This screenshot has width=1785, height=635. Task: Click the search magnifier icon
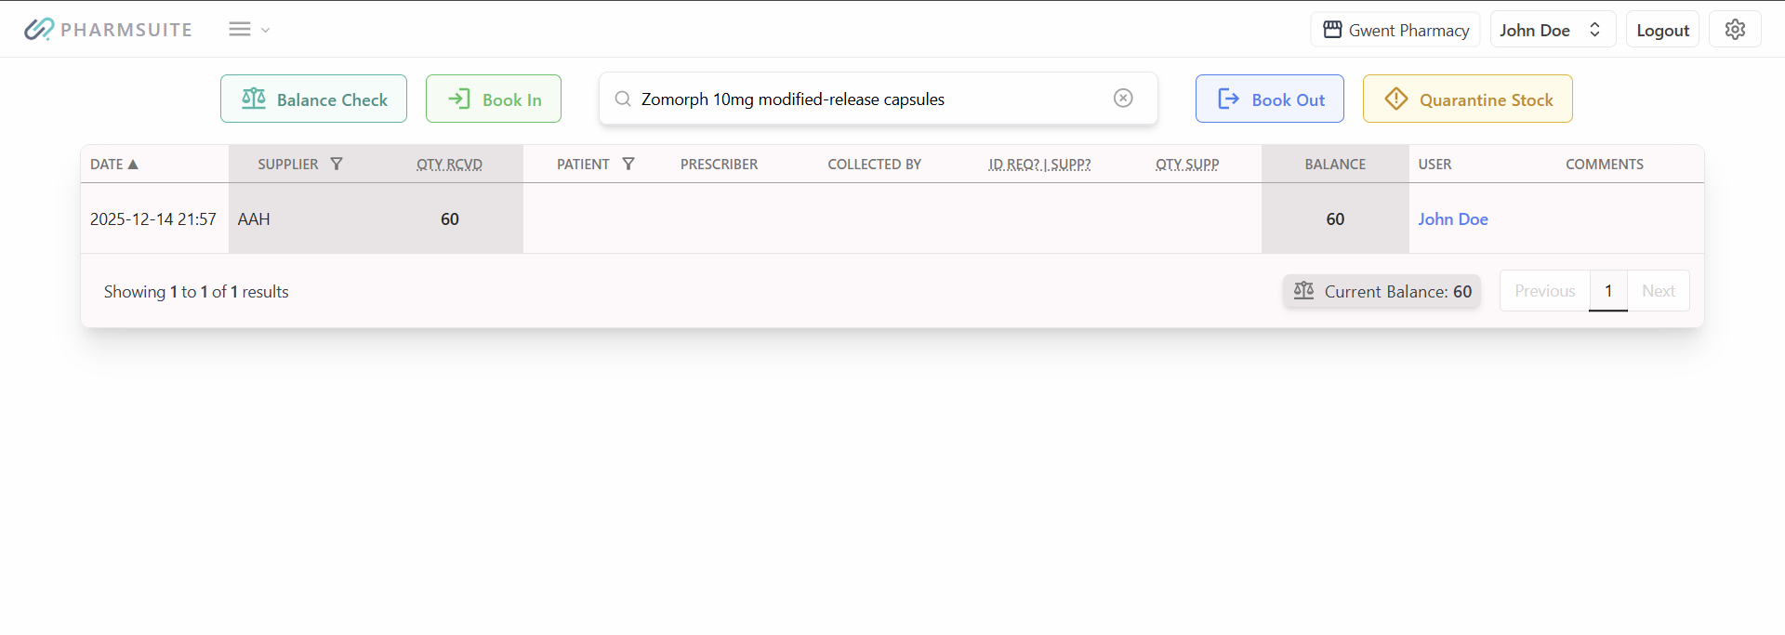pyautogui.click(x=623, y=99)
